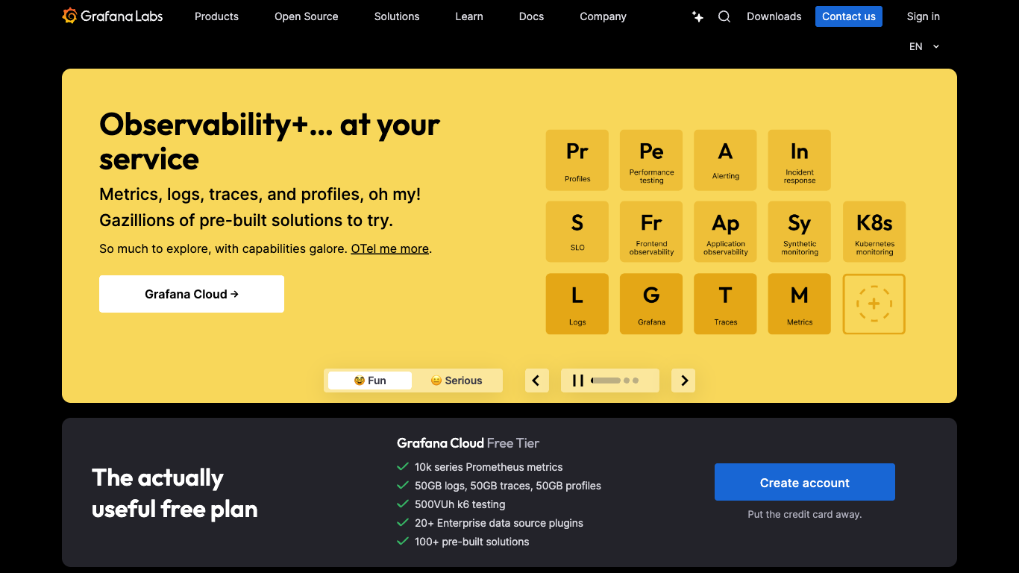Click the Create account button

click(805, 482)
